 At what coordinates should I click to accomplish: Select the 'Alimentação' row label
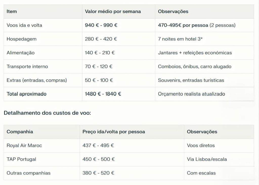pyautogui.click(x=20, y=53)
